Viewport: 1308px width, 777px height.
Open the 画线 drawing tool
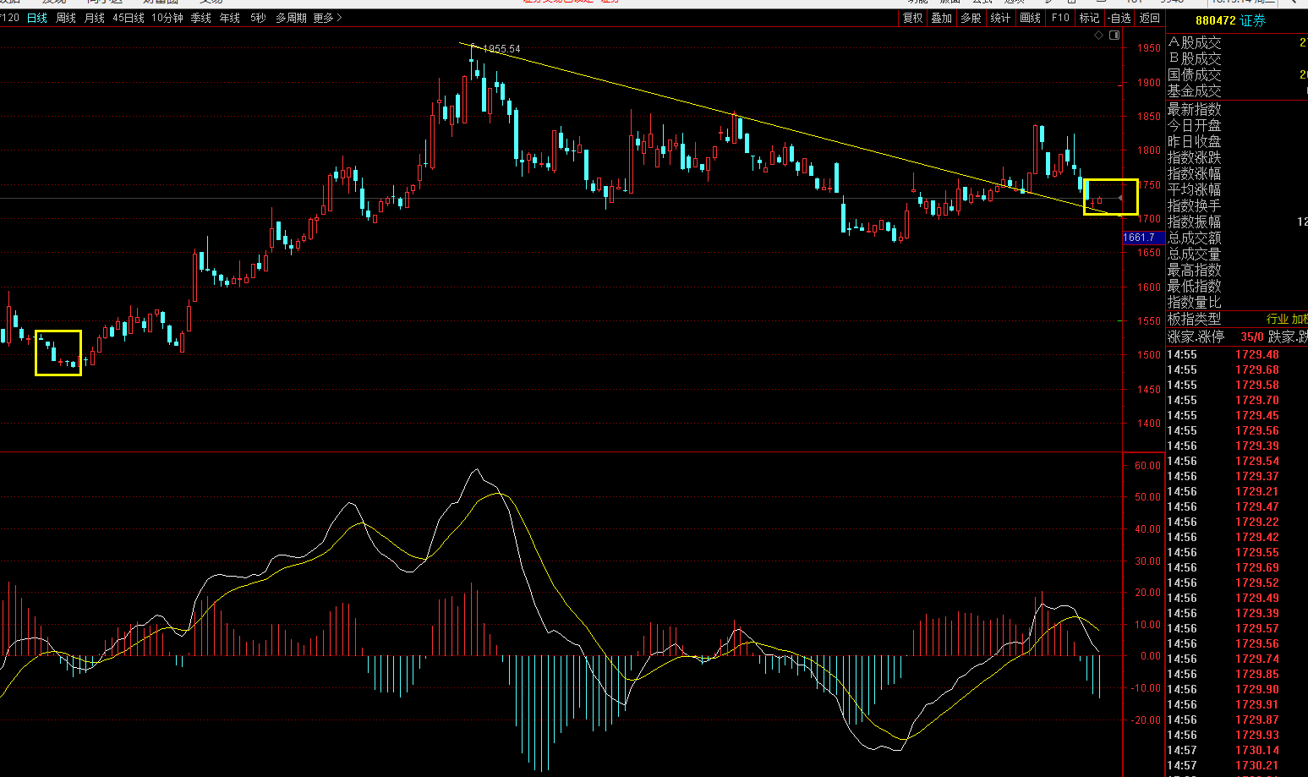tap(1030, 18)
